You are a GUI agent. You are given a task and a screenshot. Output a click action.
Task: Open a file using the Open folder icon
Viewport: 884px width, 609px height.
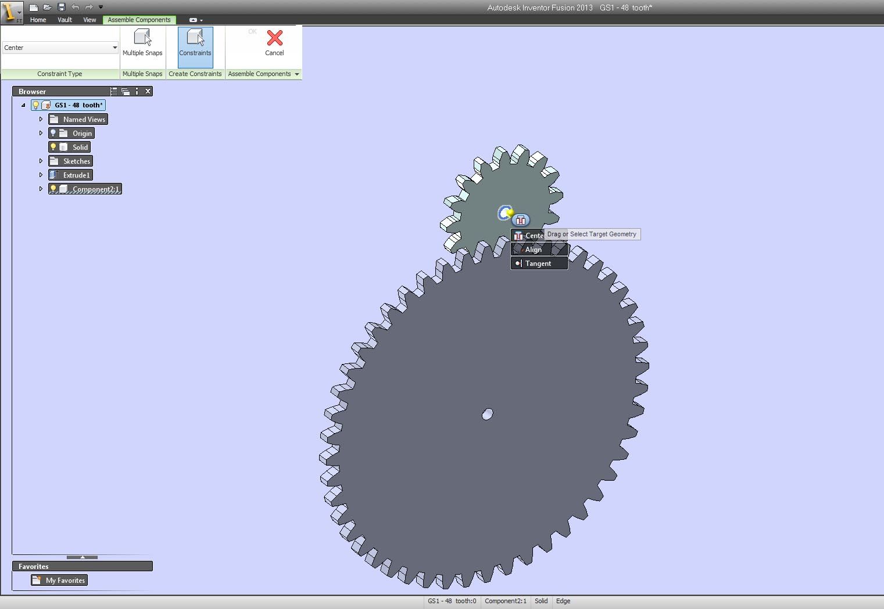[47, 7]
